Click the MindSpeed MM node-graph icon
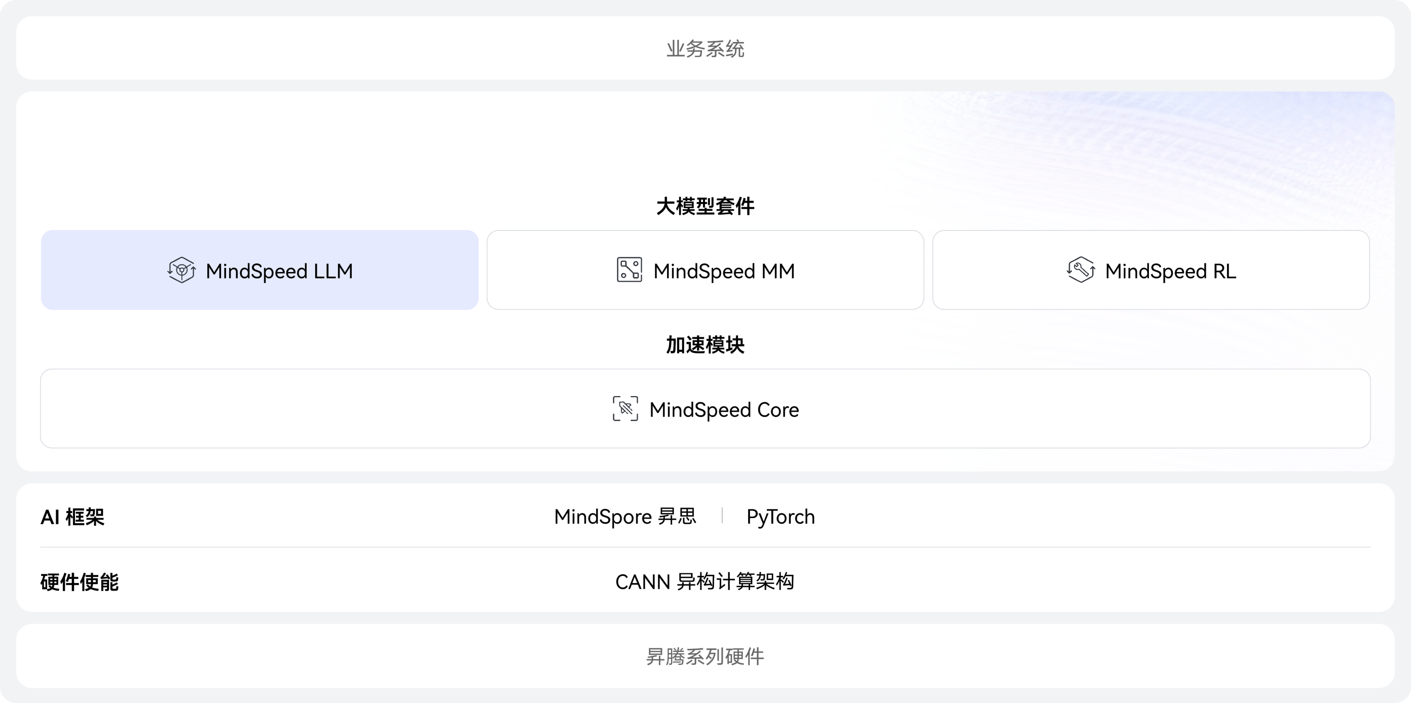This screenshot has height=703, width=1411. pos(629,270)
